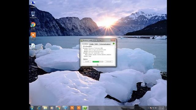Image resolution: width=196 pixels, height=110 pixels.
Task: Click the green status circle in Windows Loader
Action: click(x=114, y=43)
